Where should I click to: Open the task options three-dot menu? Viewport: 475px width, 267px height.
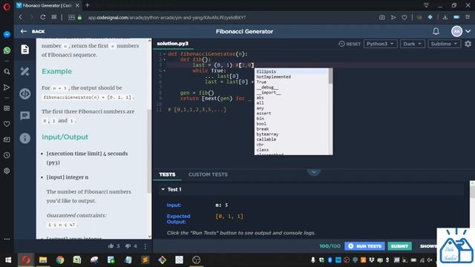(145, 246)
